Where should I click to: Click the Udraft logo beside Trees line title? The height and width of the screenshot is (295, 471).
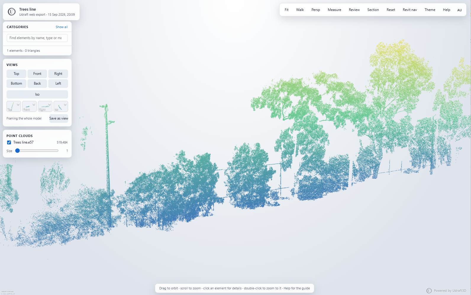coord(12,12)
